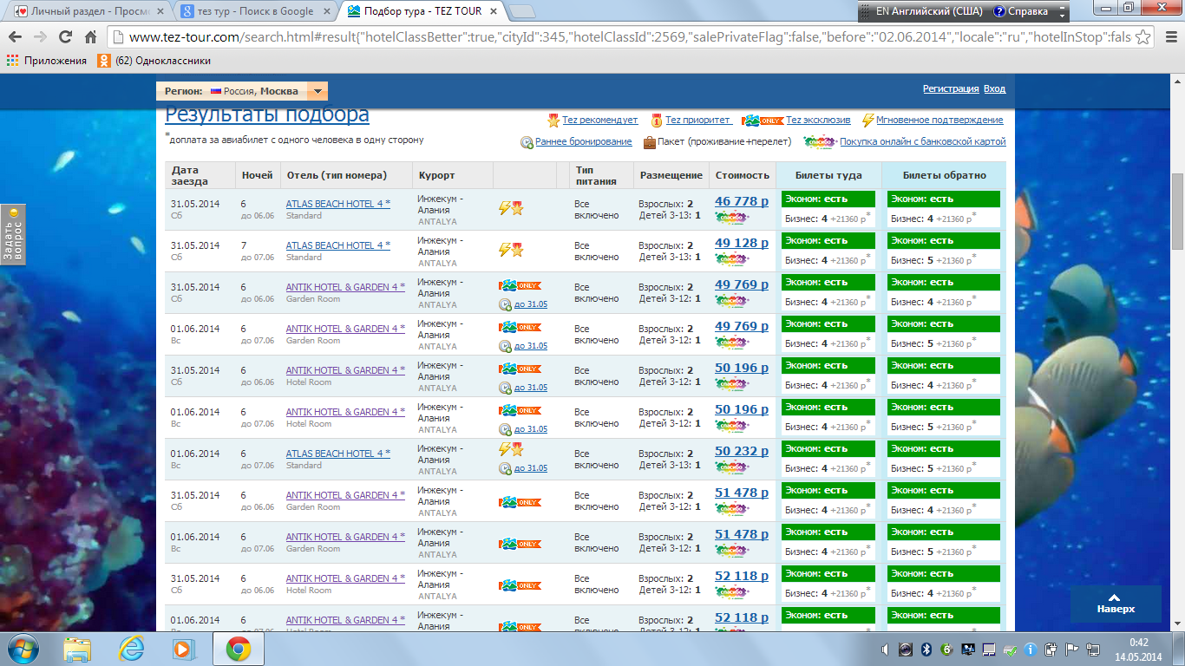The height and width of the screenshot is (666, 1185).
Task: Open the price 46 778 р link
Action: pyautogui.click(x=741, y=201)
